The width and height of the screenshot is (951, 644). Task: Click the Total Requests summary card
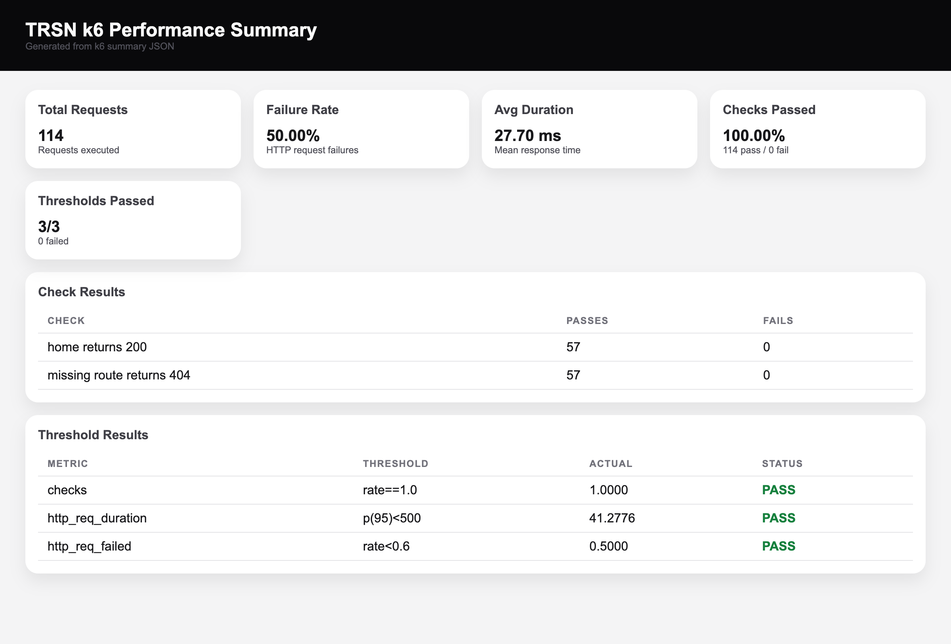[133, 129]
